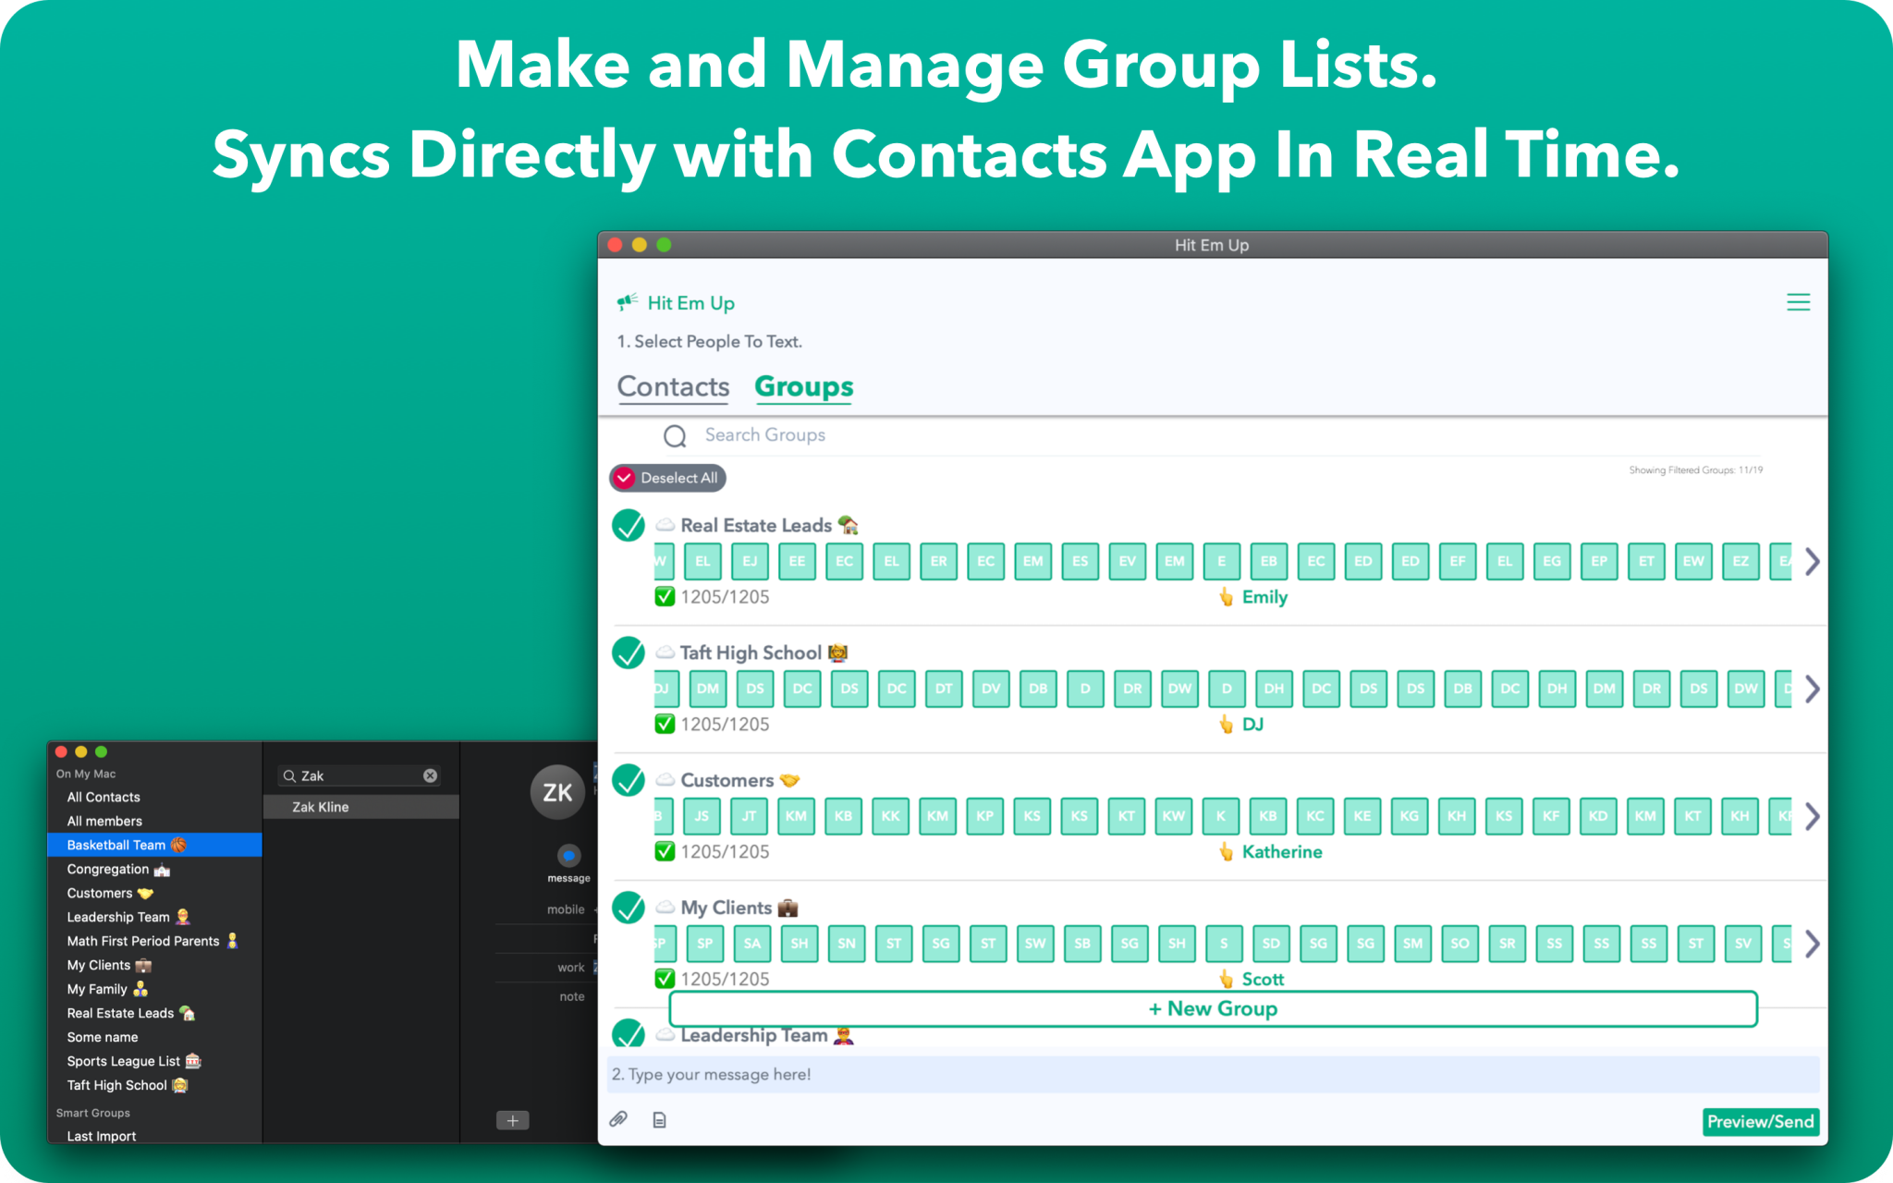Click the Type your message here field
1893x1183 pixels.
click(1213, 1074)
